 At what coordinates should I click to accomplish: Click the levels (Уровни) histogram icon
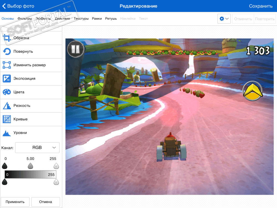[7, 133]
